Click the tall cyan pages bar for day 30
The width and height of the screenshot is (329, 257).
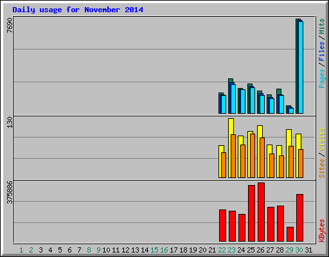pos(301,67)
